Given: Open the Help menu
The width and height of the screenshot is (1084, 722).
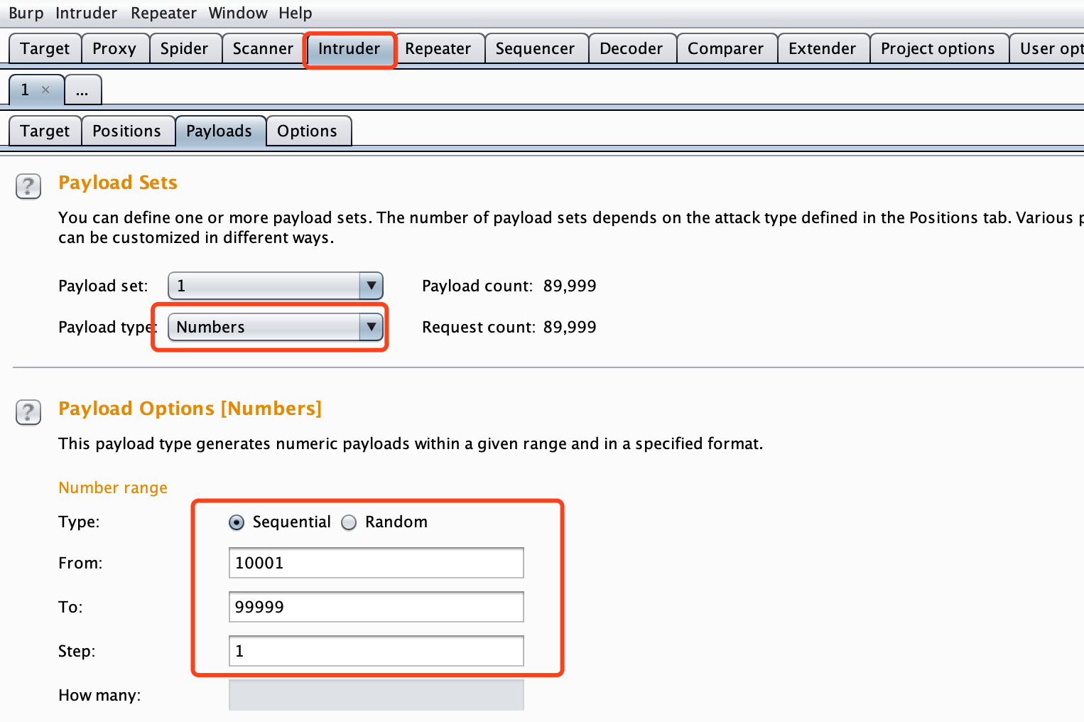Looking at the screenshot, I should 296,13.
